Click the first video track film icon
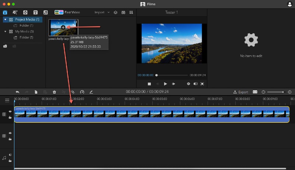Viewport: 295px width, 170px height. [4, 114]
